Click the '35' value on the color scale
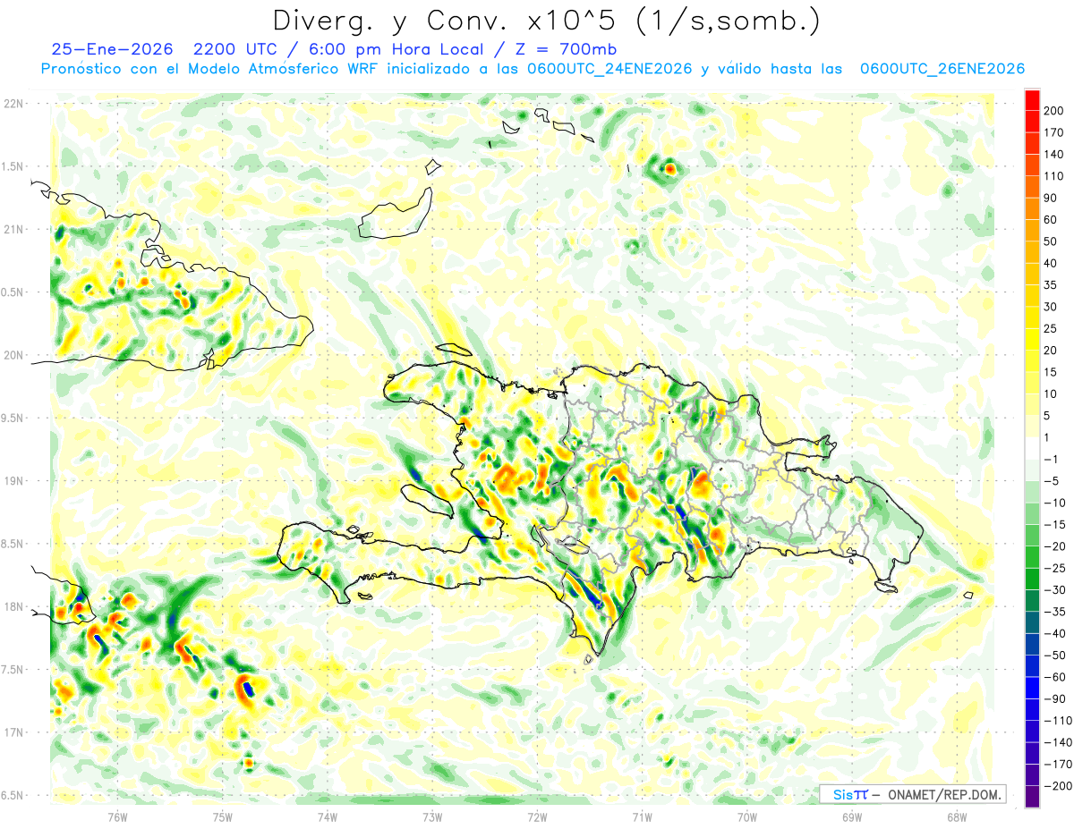 [x=1051, y=285]
